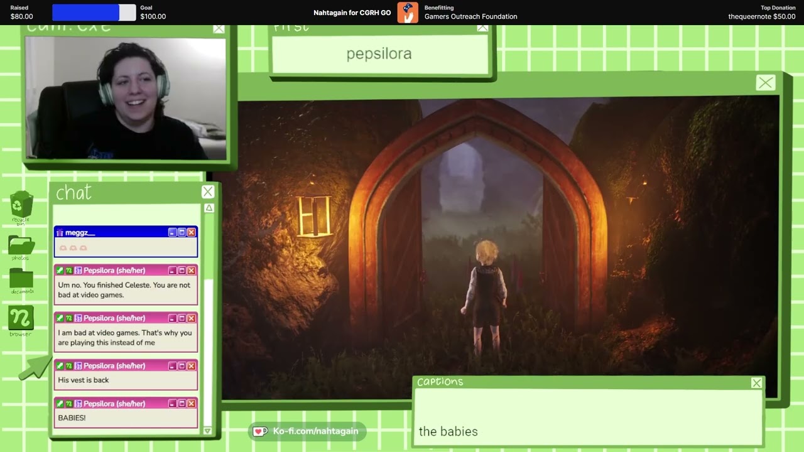Click the character in the game view
This screenshot has width=804, height=452.
coord(484,296)
